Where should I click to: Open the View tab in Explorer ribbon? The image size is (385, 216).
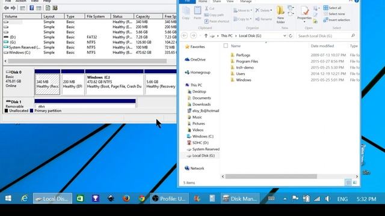230,1
